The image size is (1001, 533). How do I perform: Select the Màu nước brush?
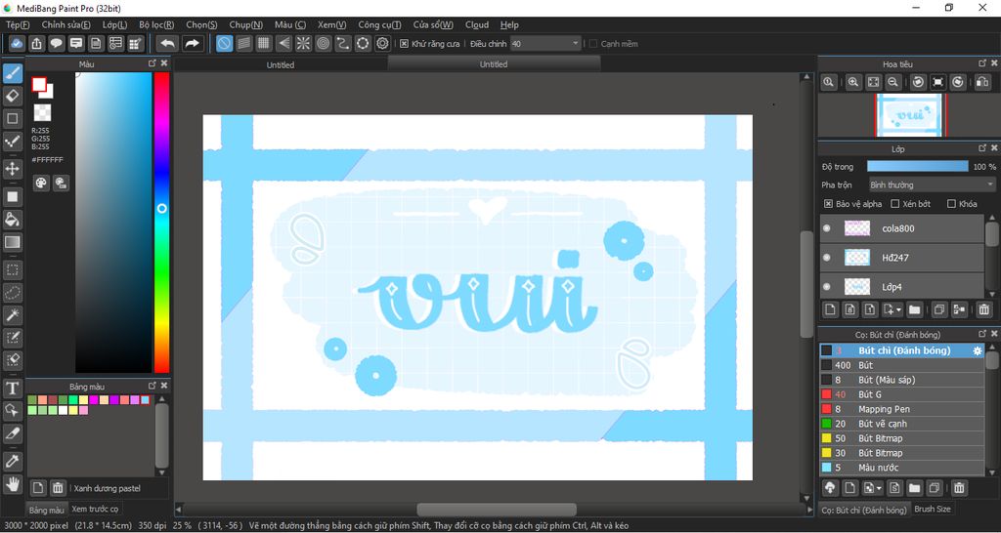click(x=902, y=468)
